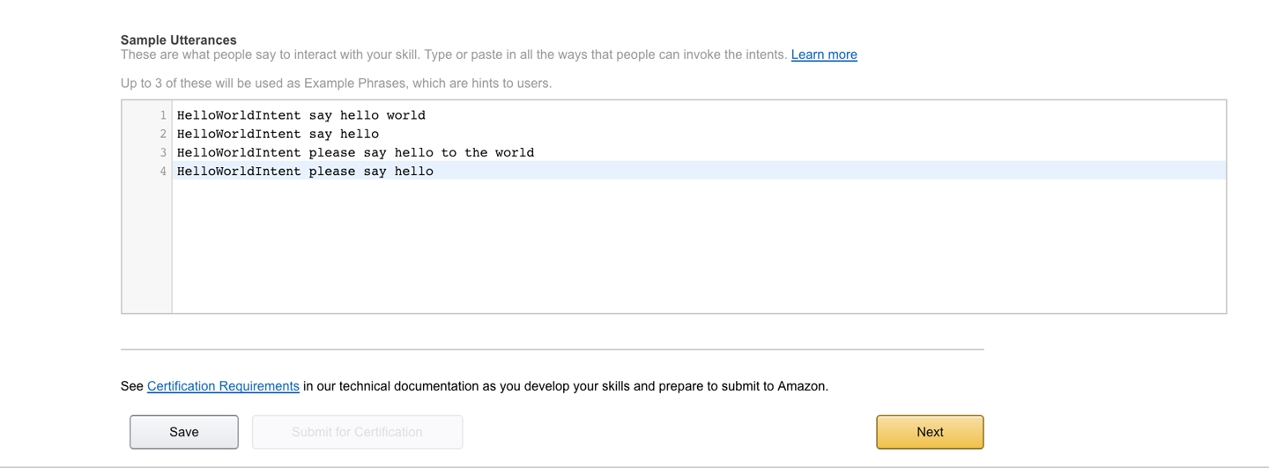Click the word "please" on line 4

pyautogui.click(x=332, y=172)
